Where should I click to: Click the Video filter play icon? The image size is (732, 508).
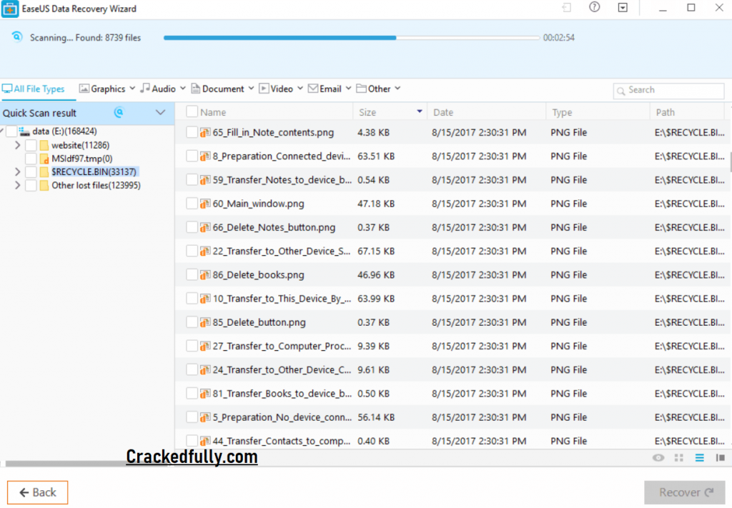[x=264, y=88]
